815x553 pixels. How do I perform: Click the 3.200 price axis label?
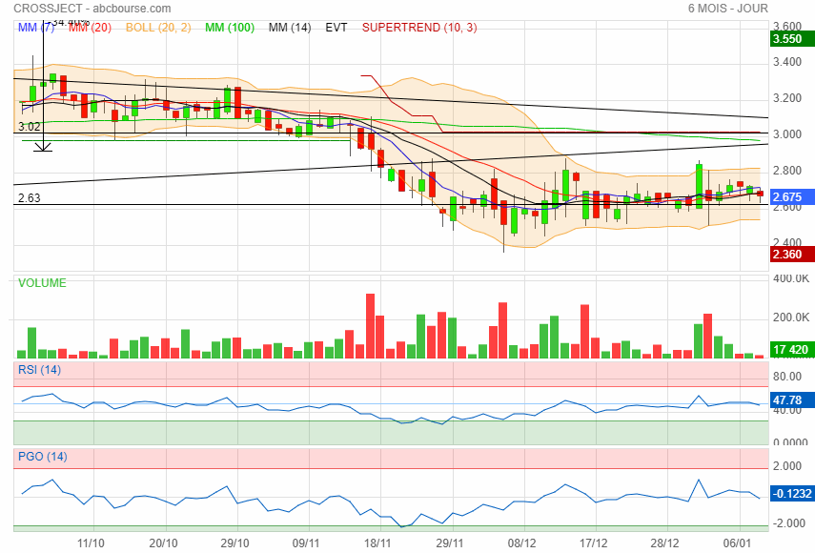tap(787, 98)
